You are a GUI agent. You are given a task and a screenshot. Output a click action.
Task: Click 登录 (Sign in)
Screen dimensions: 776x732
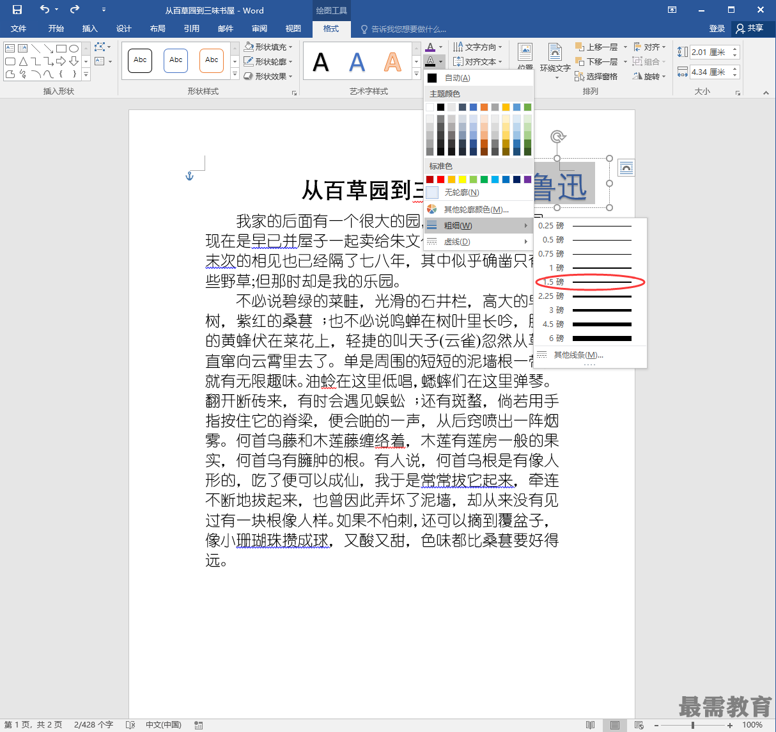(x=717, y=29)
